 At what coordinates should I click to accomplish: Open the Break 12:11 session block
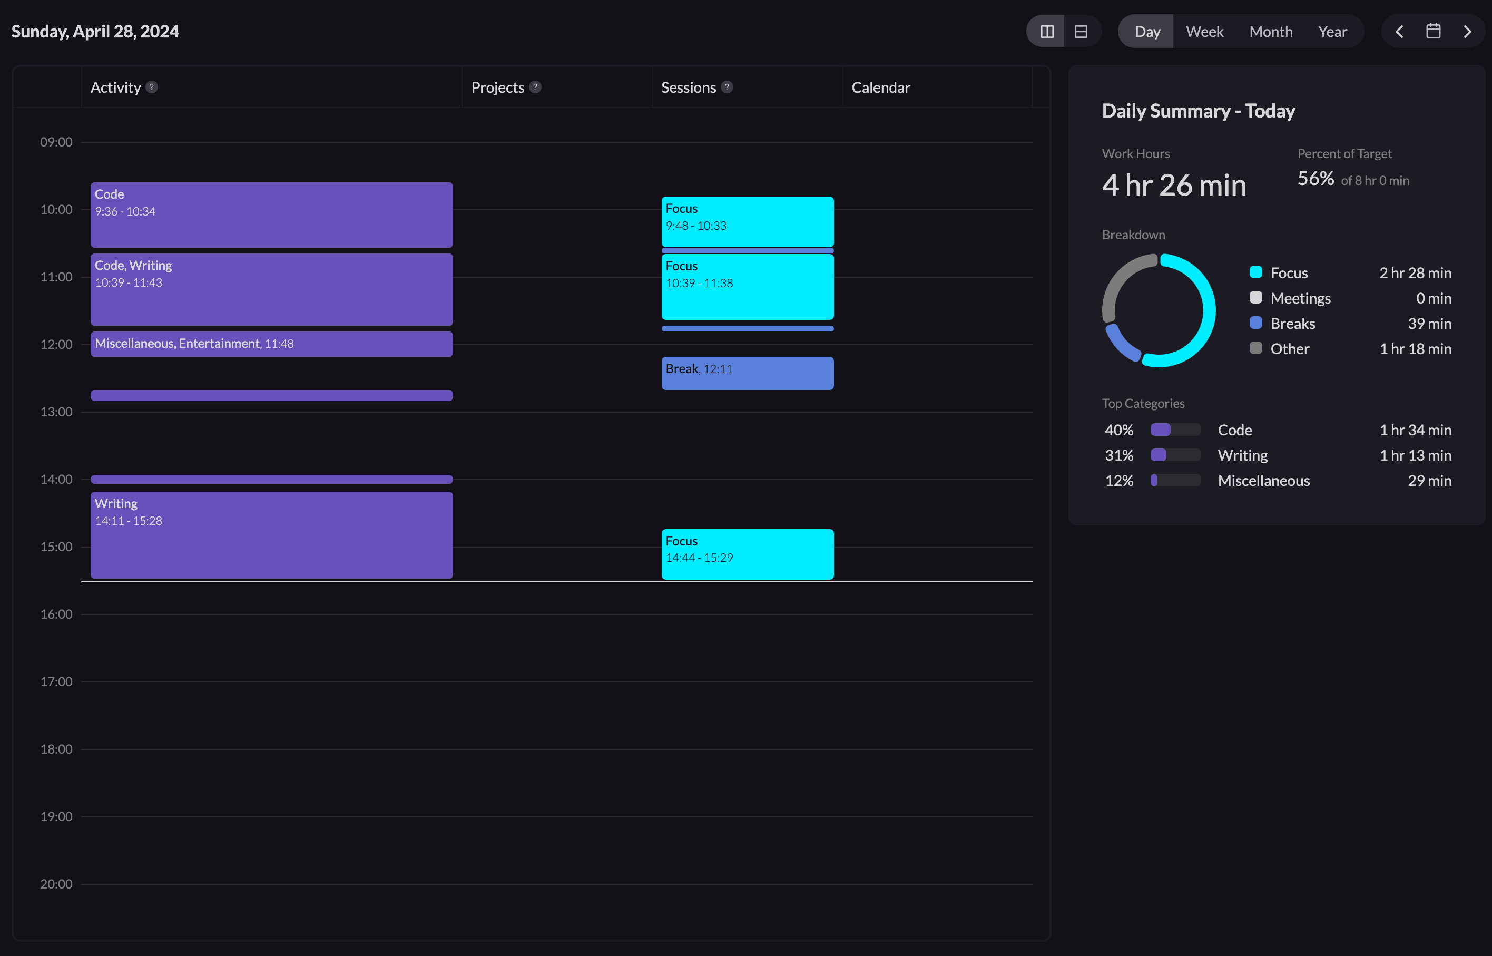(747, 373)
